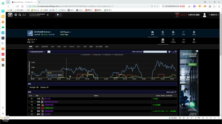Viewport: 222px width, 124px height.
Task: Remove the selected player with the x
Action: coord(35,40)
